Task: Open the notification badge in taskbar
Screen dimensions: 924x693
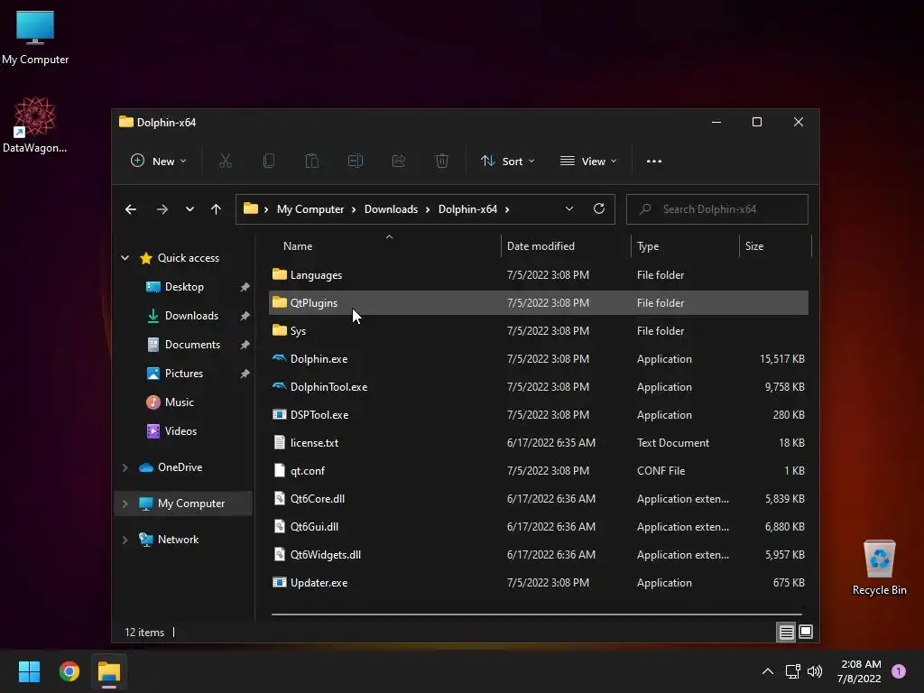Action: (899, 671)
